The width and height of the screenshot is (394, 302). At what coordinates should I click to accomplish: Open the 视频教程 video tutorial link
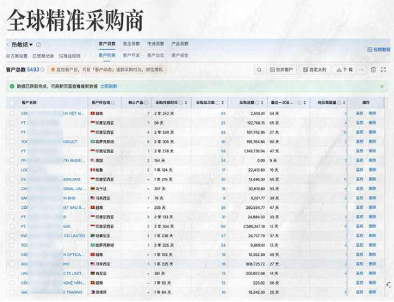click(379, 50)
